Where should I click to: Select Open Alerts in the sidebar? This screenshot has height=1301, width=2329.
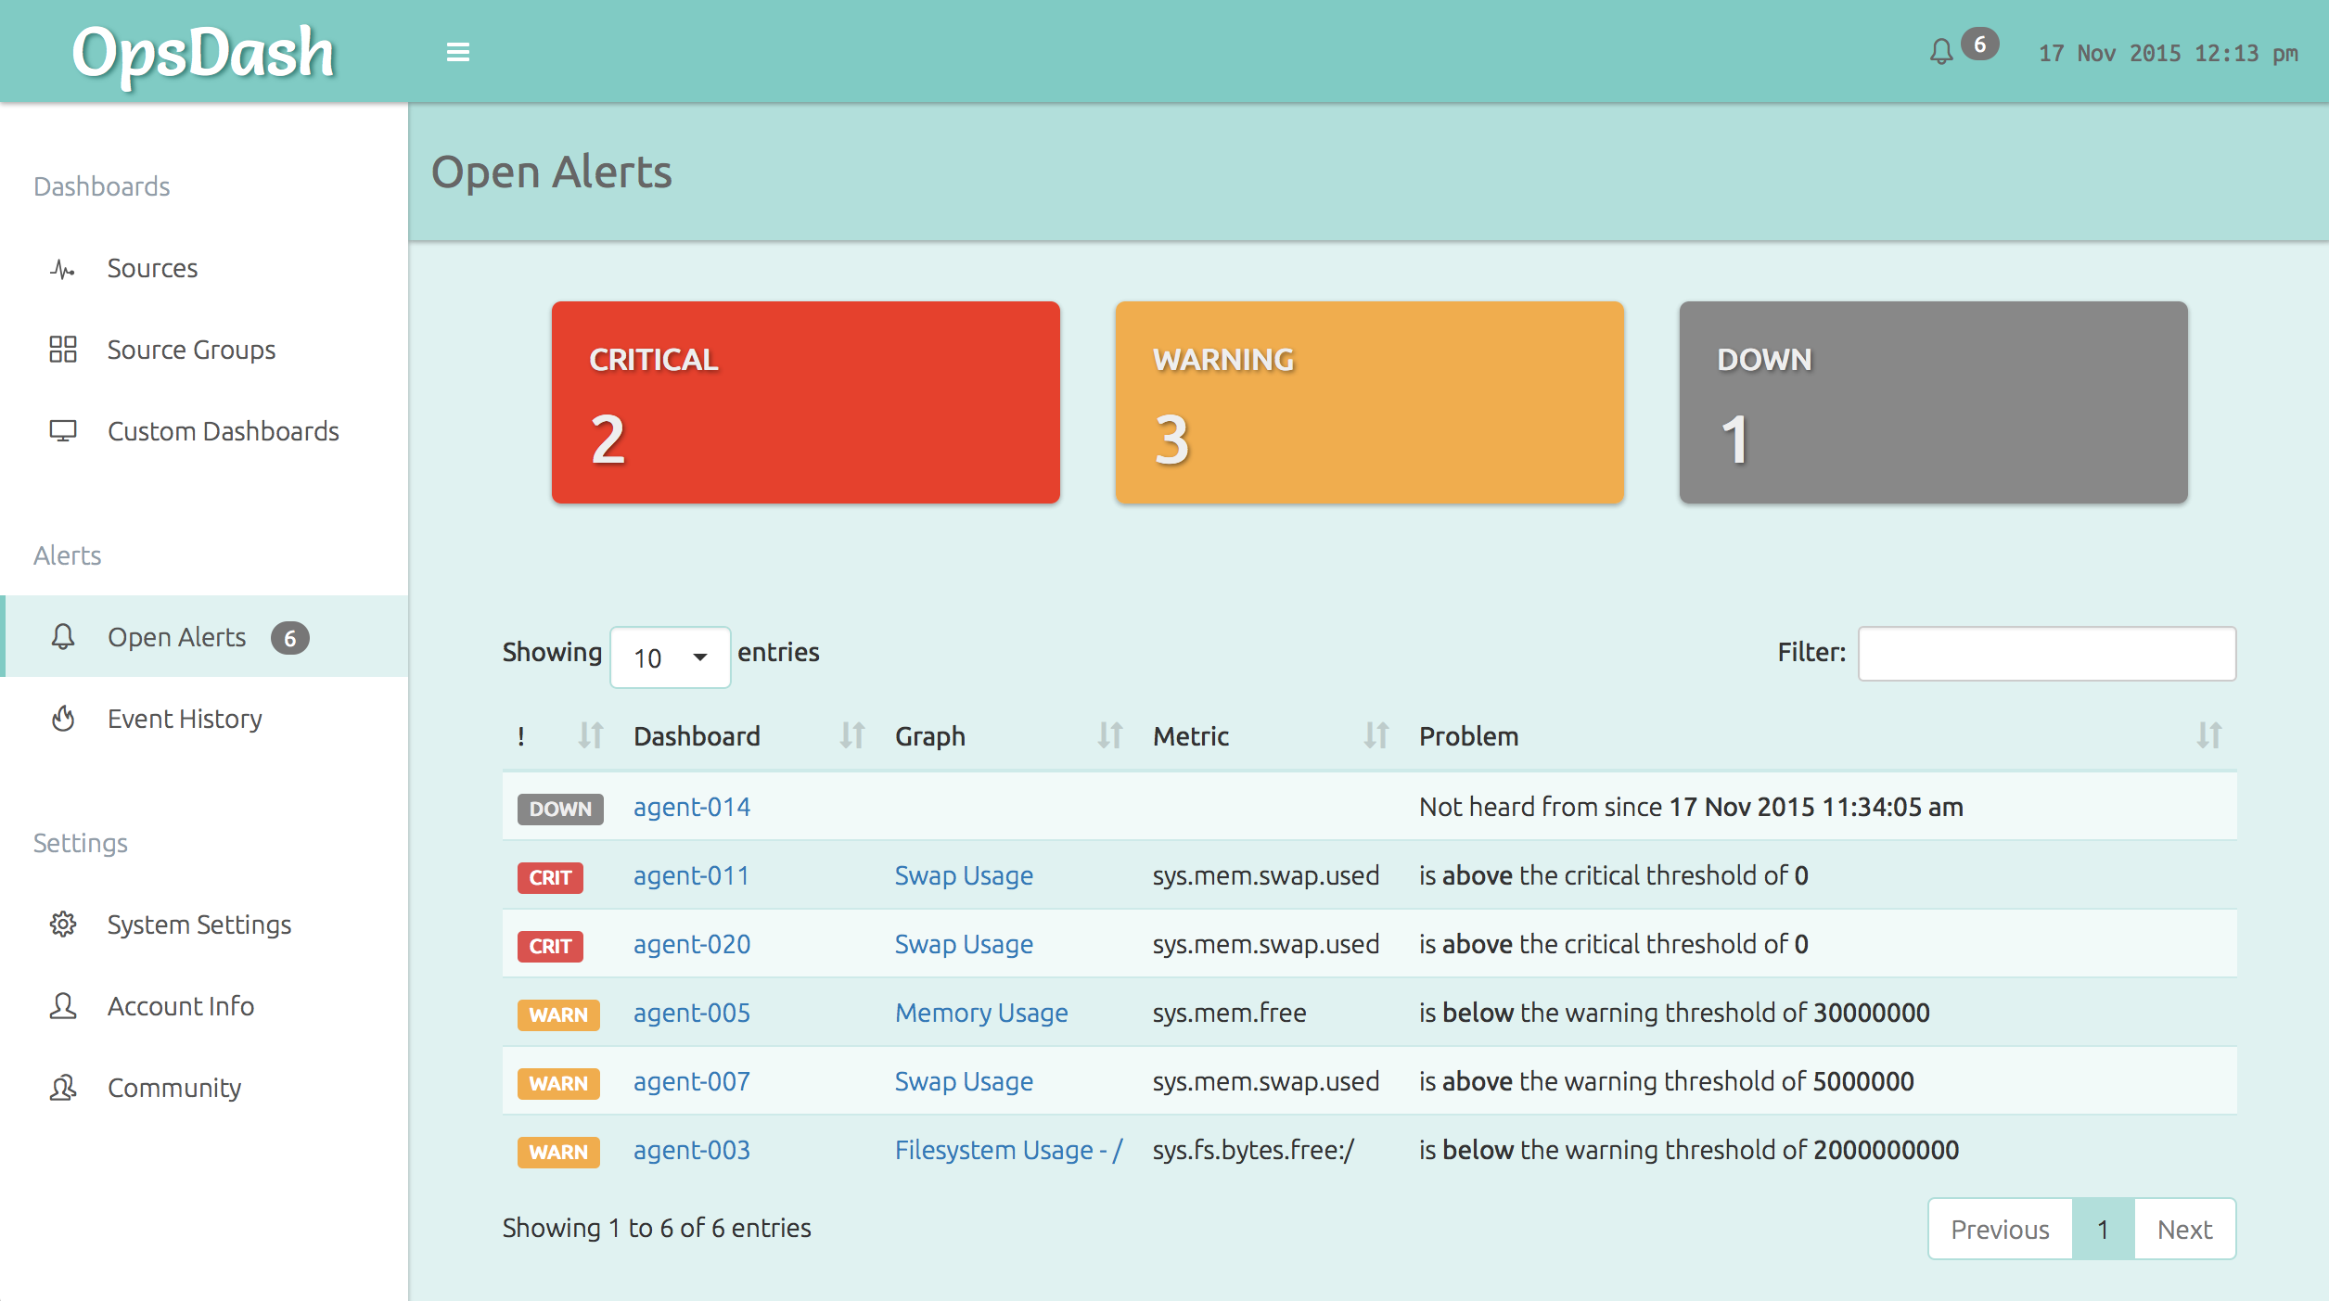pos(204,637)
